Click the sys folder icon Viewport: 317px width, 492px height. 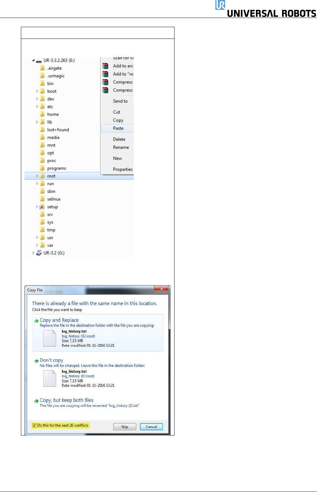(42, 222)
